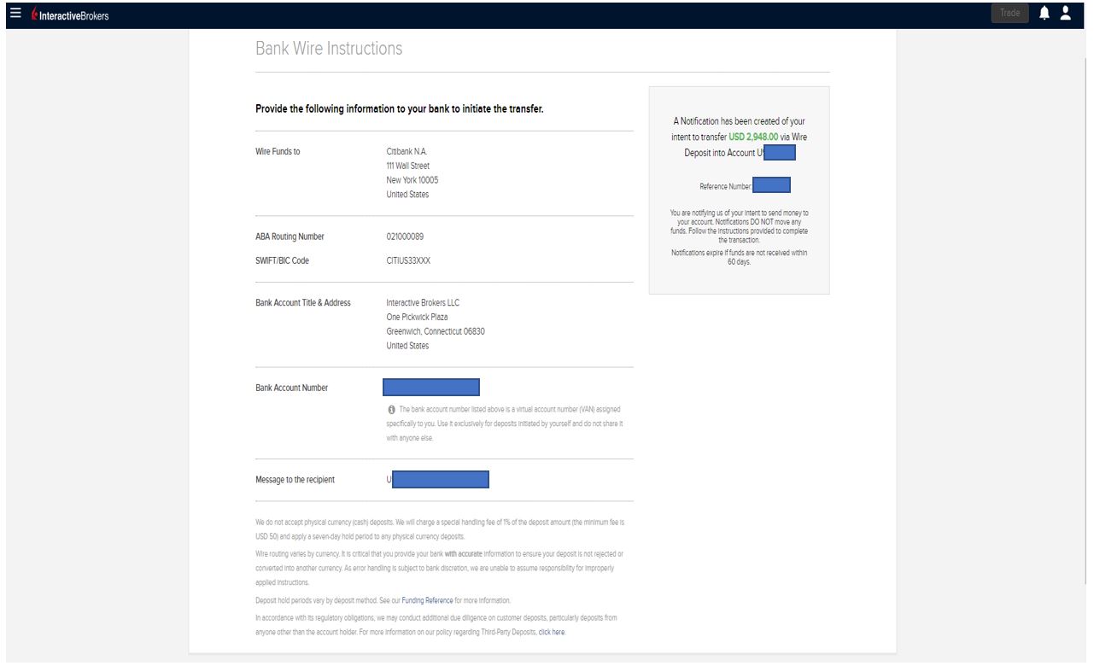Screen dimensions: 1094x666
Task: Click the Reference Number label in notification box
Action: pos(726,186)
